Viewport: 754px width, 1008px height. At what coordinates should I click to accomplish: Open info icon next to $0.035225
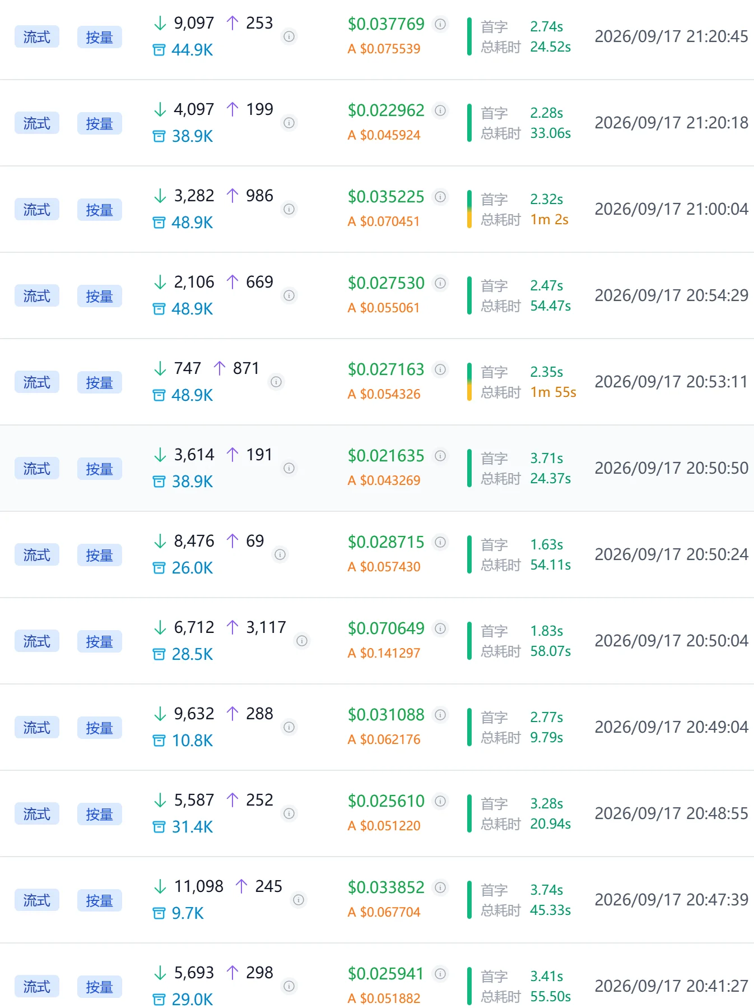(441, 197)
